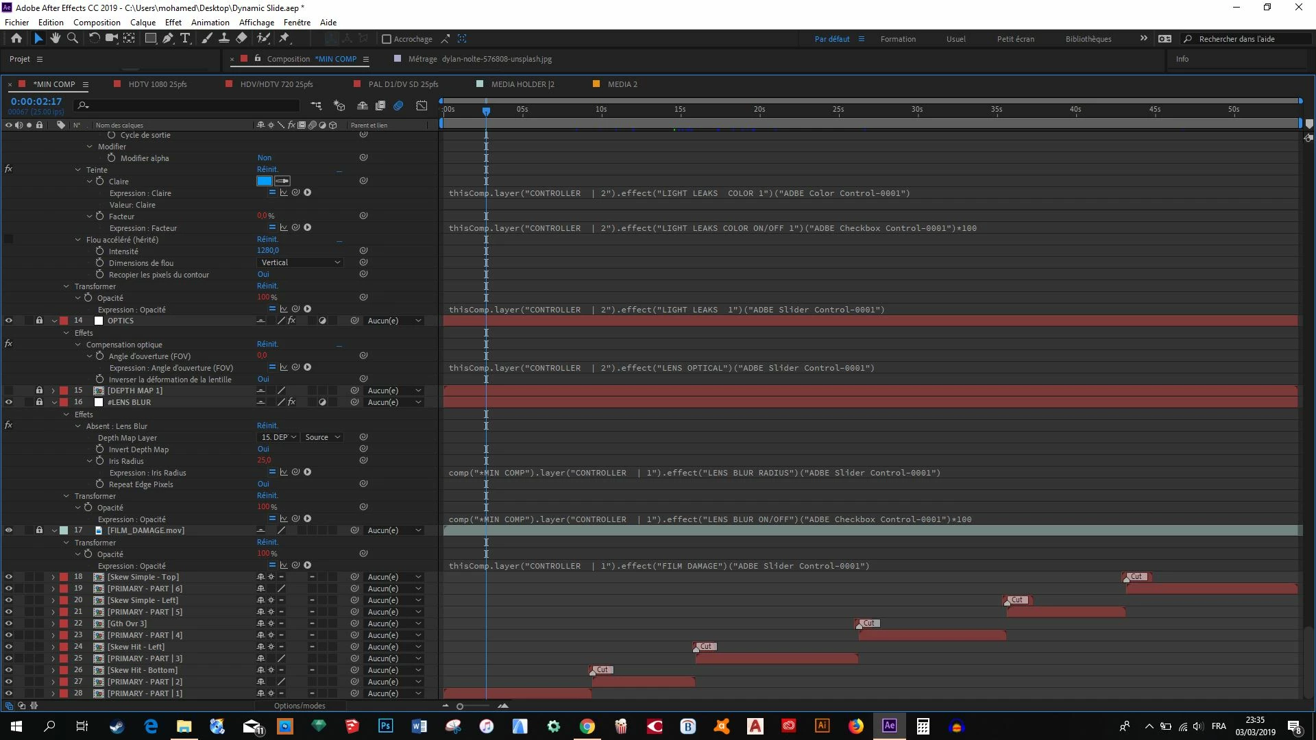Image resolution: width=1316 pixels, height=740 pixels.
Task: Expand the DEPTH MAP 1 layer
Action: pyautogui.click(x=53, y=391)
